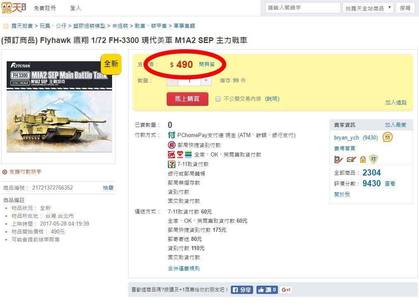The width and height of the screenshot is (419, 308).
Task: Click the 登入 login link
Action: tap(76, 8)
